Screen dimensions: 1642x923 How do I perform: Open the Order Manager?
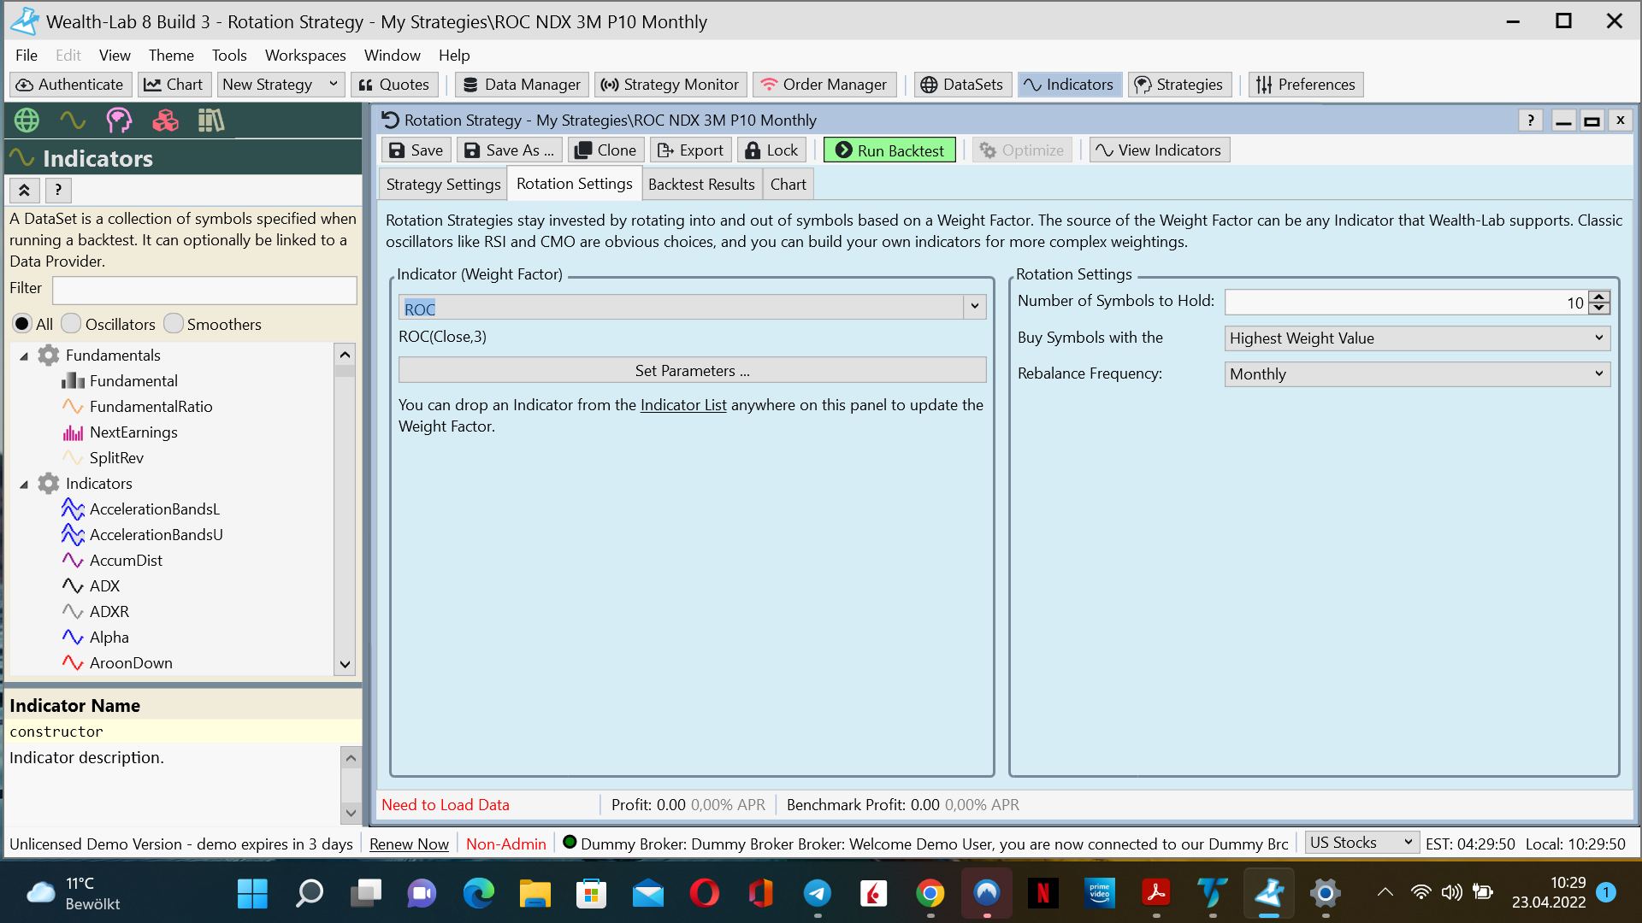[x=824, y=85]
